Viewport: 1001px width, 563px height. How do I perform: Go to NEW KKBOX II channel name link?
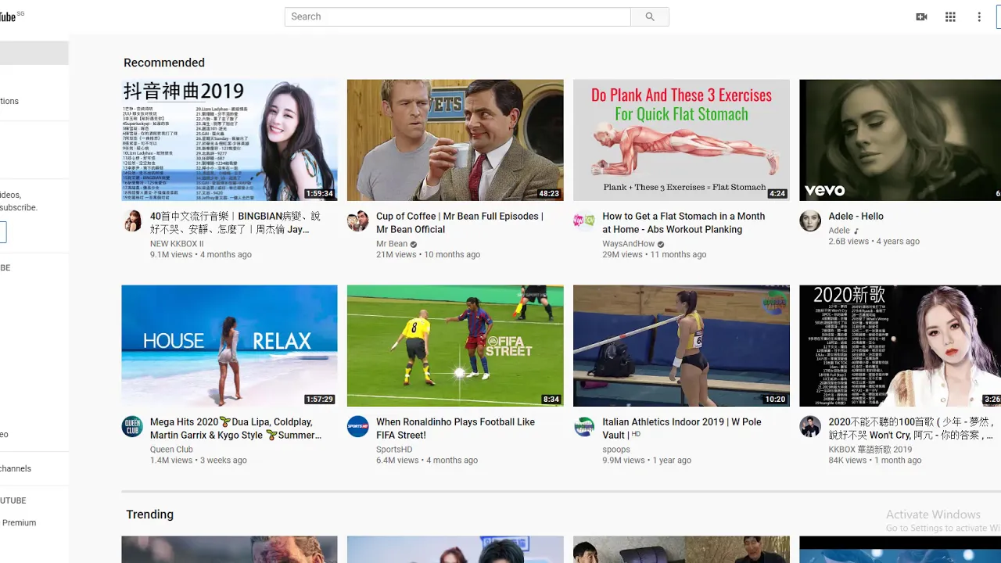point(177,244)
